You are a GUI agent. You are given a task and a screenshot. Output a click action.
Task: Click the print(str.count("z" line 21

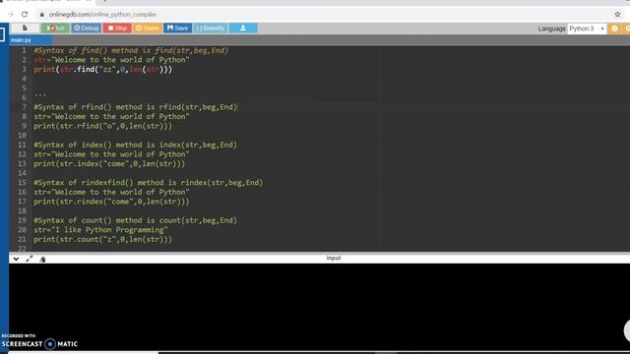102,240
